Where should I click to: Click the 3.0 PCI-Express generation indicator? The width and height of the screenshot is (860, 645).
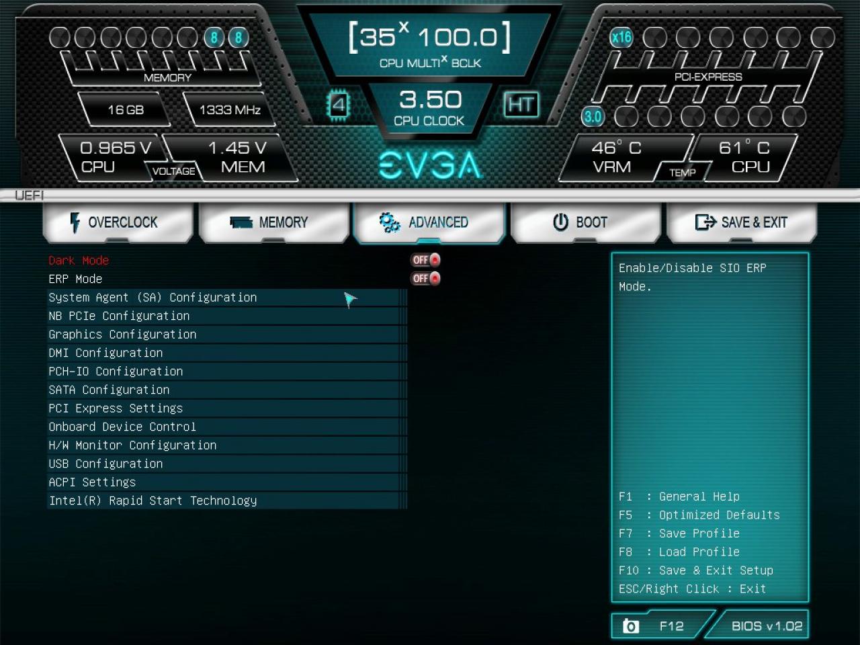593,117
